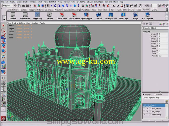Screen dimensions: 169x126
Task: Click the lock selection icon in status line
Action: [83, 5]
